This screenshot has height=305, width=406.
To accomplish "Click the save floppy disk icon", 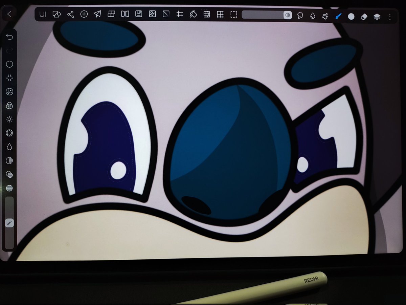I will [139, 14].
